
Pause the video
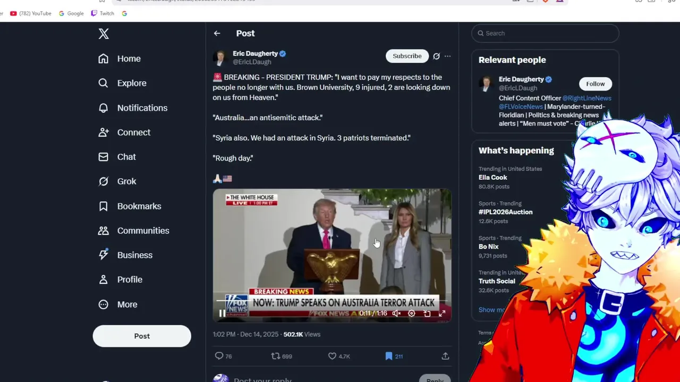(222, 313)
